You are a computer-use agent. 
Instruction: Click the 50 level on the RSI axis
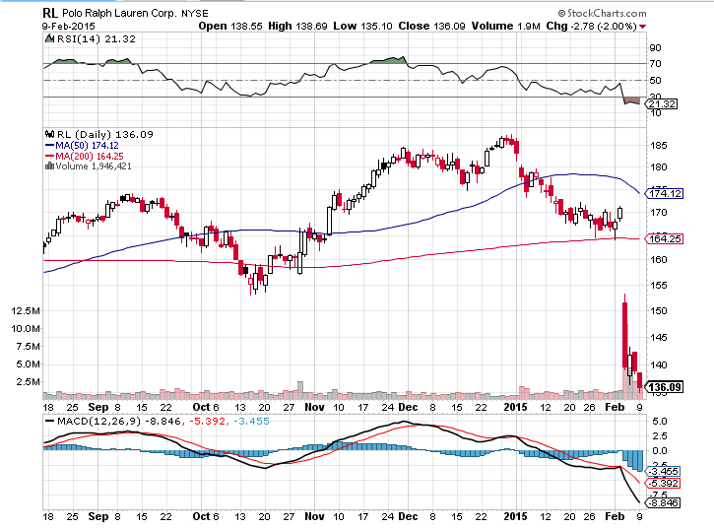pos(655,80)
